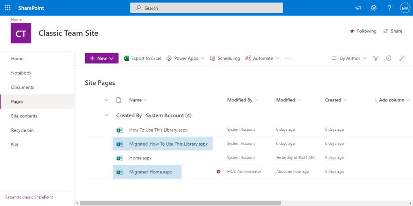Click the Migrated_How To Use This Library.aspx file icon
This screenshot has height=206, width=413.
(120, 144)
